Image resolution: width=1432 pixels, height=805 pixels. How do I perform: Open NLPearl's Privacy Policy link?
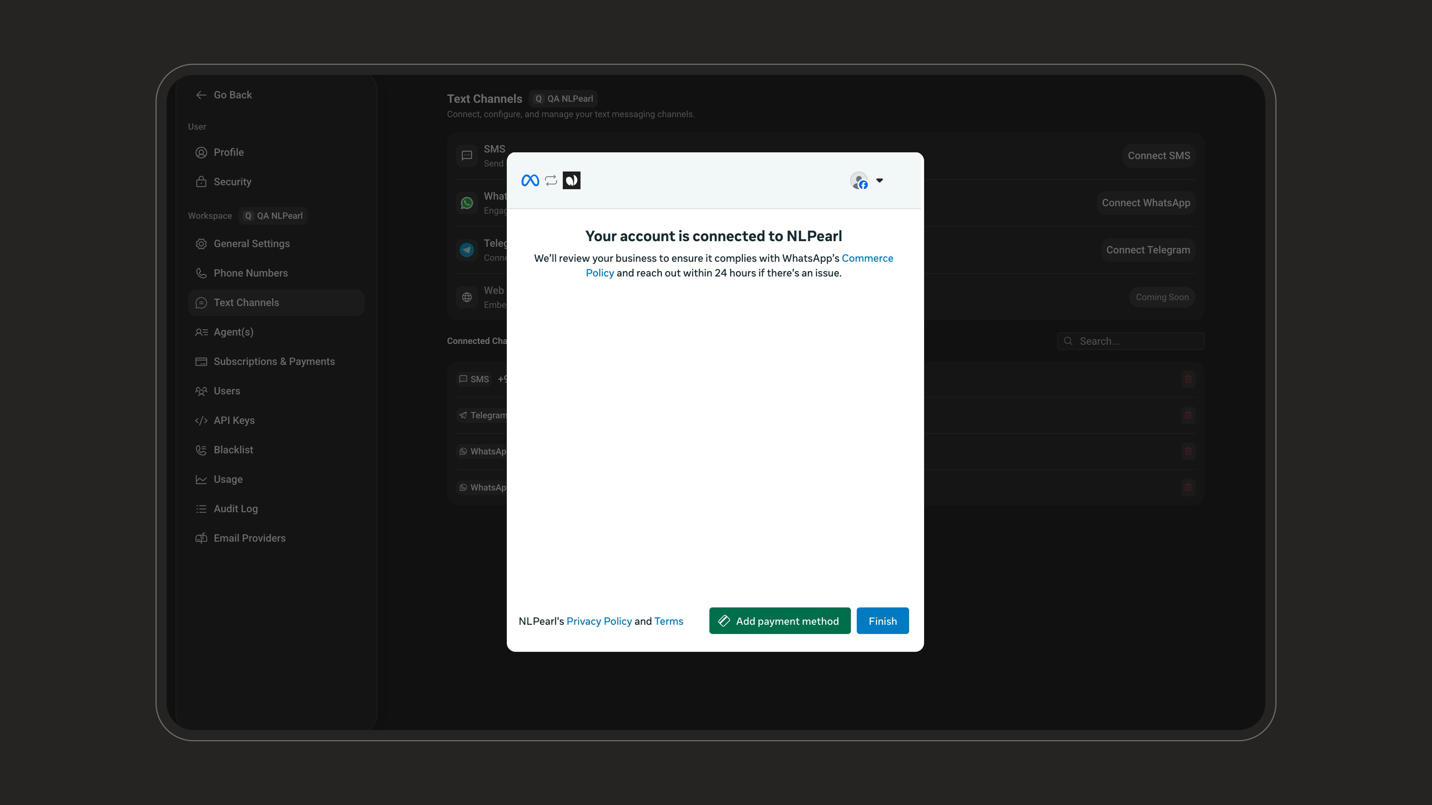(599, 621)
